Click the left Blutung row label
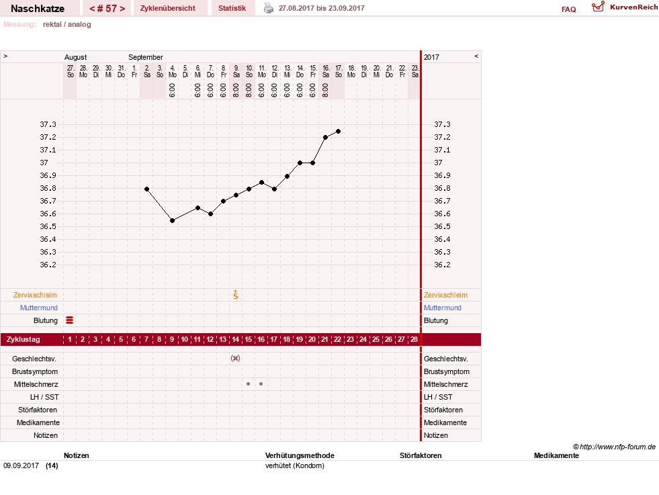This screenshot has width=659, height=495. [x=46, y=320]
